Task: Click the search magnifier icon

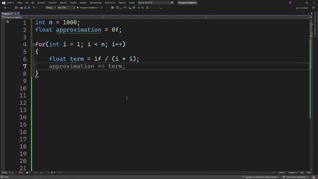Action: [x=172, y=2]
